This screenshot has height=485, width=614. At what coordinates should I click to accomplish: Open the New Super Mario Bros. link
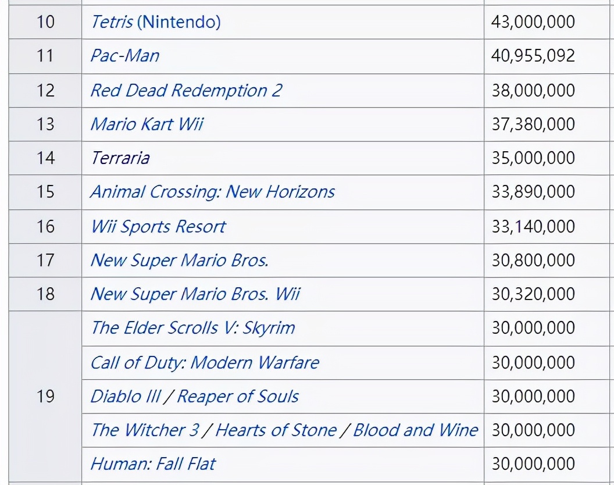(179, 260)
